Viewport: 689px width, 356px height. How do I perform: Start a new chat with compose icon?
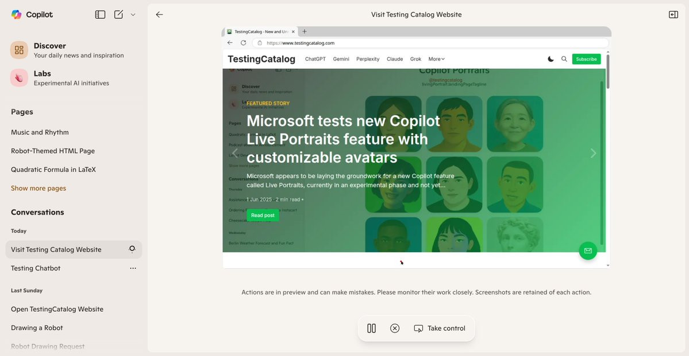[118, 14]
